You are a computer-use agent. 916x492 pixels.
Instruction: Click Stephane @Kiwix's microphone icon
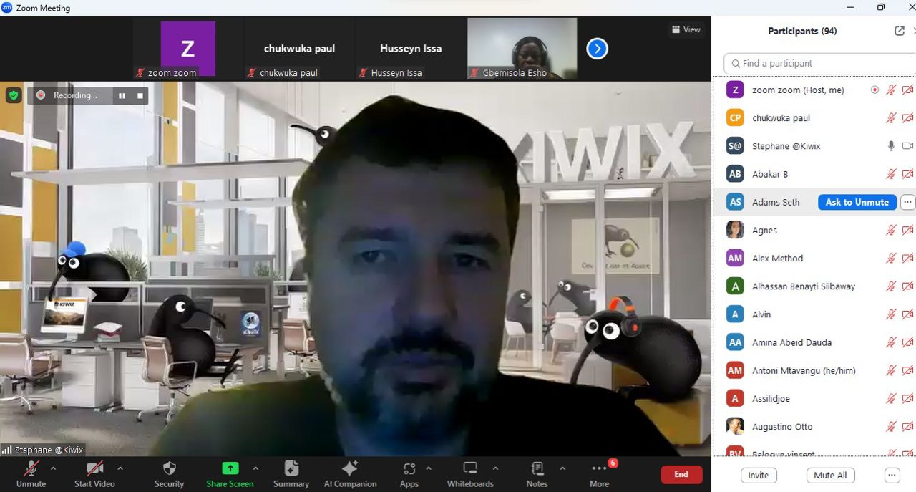891,146
